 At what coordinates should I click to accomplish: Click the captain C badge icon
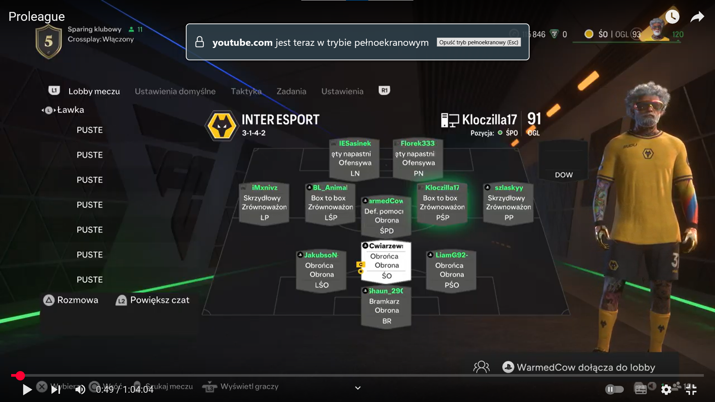360,264
